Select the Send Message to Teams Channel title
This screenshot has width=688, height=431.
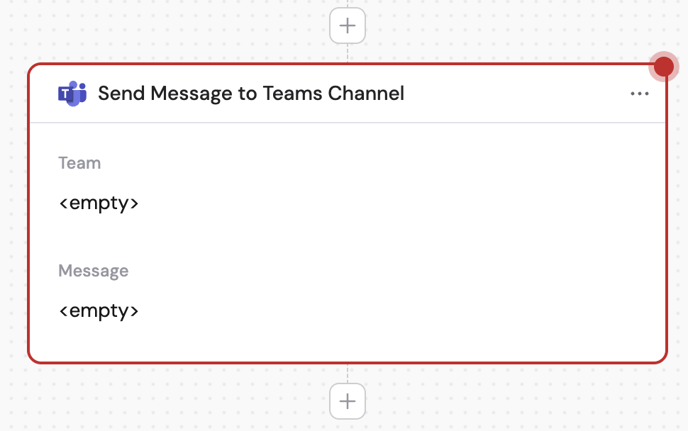pos(251,93)
